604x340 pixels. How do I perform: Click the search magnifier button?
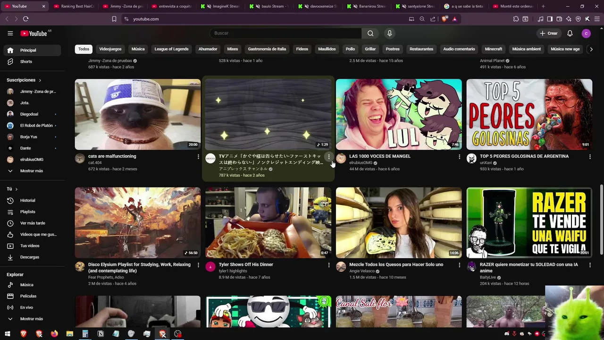tap(370, 33)
